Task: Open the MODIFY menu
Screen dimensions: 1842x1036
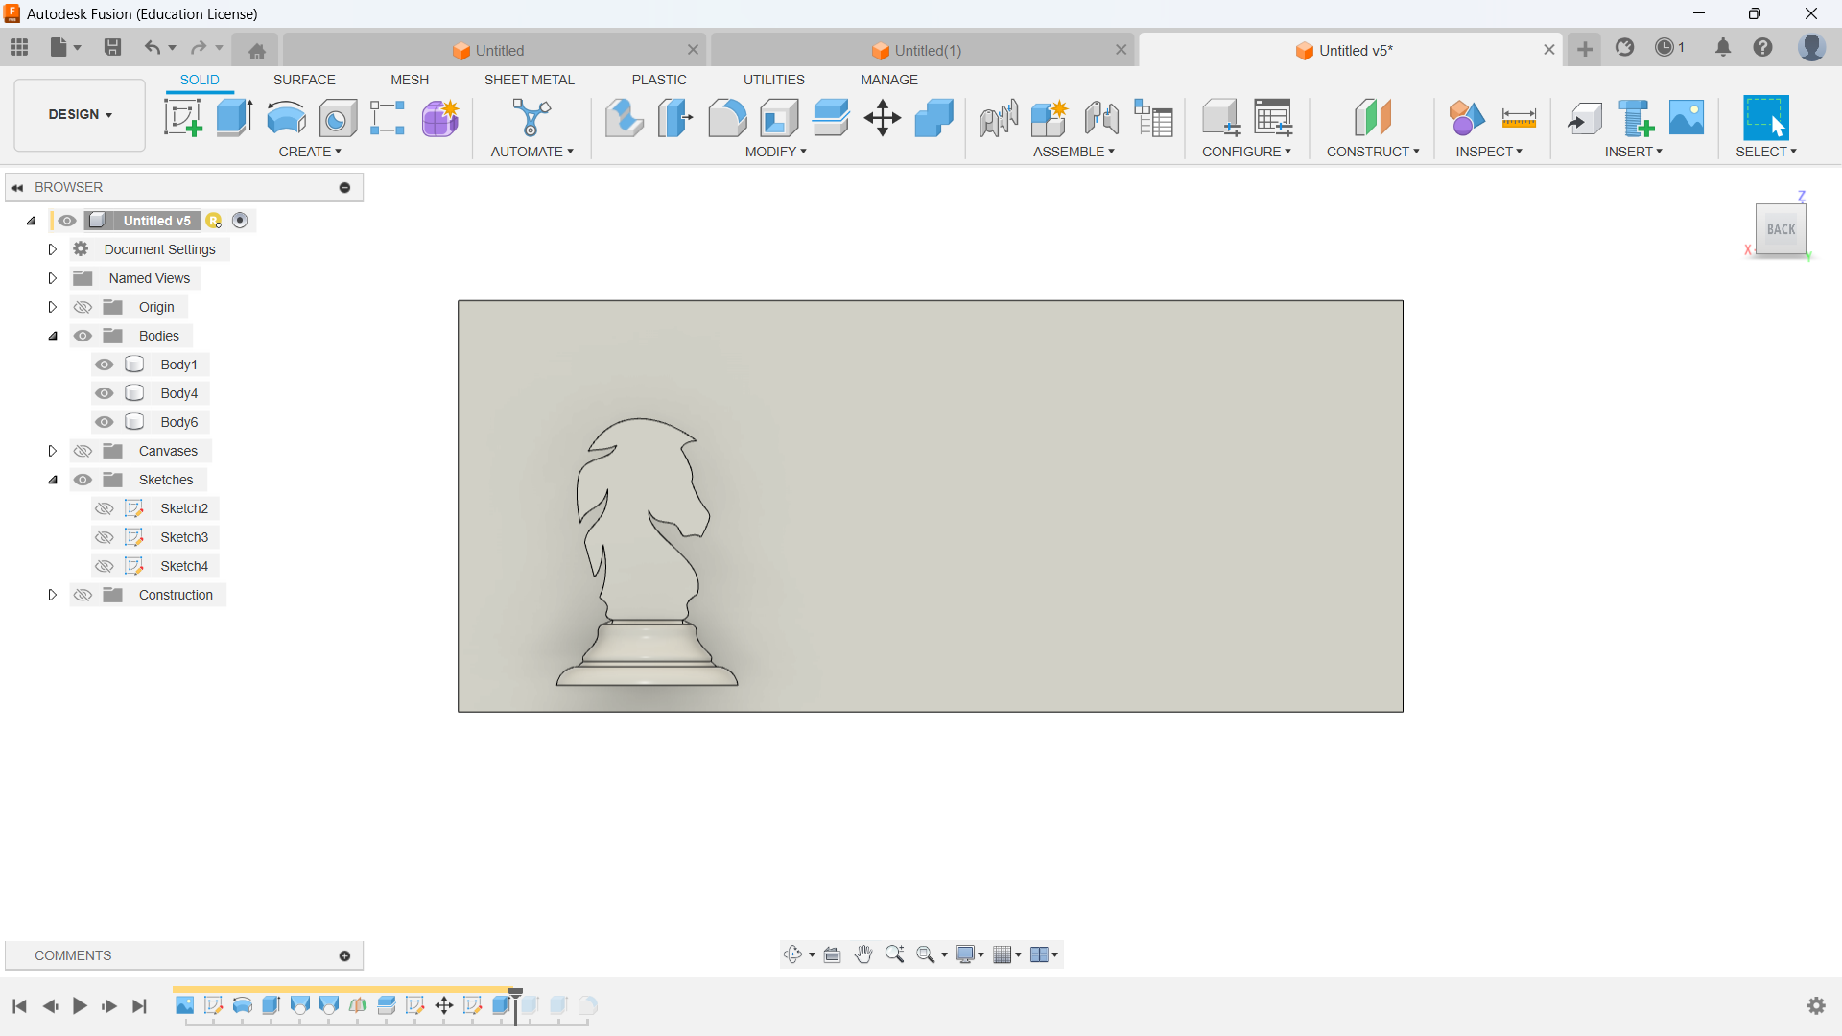Action: (x=775, y=152)
